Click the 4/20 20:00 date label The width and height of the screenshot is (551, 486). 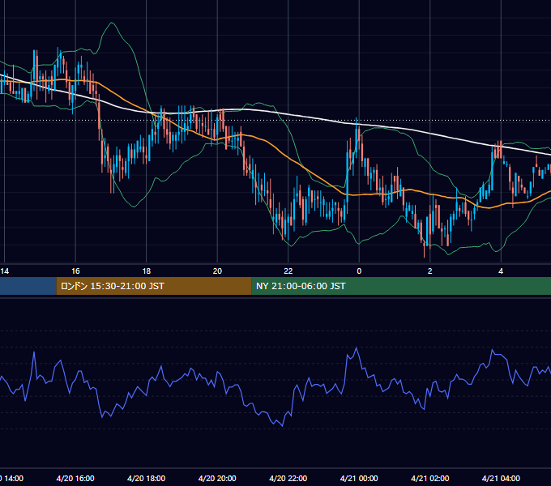[x=217, y=478]
